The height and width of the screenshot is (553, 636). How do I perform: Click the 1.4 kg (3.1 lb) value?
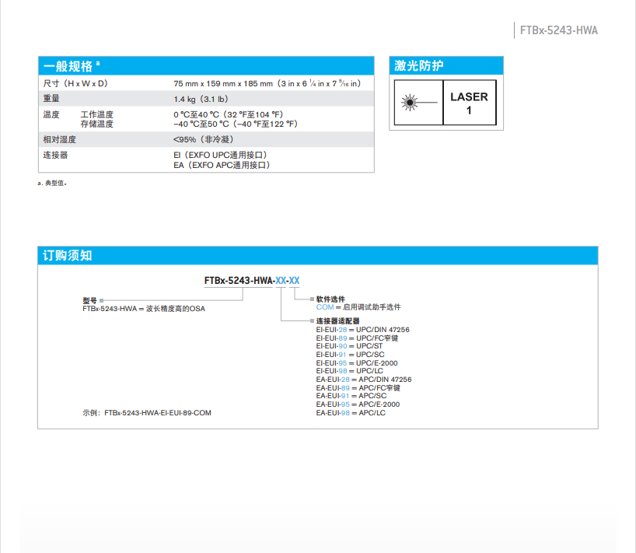pos(201,99)
